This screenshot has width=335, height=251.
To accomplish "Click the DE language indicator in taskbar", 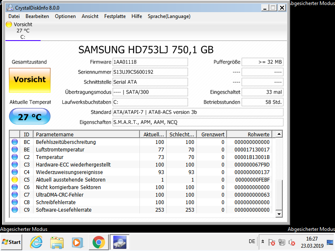I will pyautogui.click(x=252, y=241).
